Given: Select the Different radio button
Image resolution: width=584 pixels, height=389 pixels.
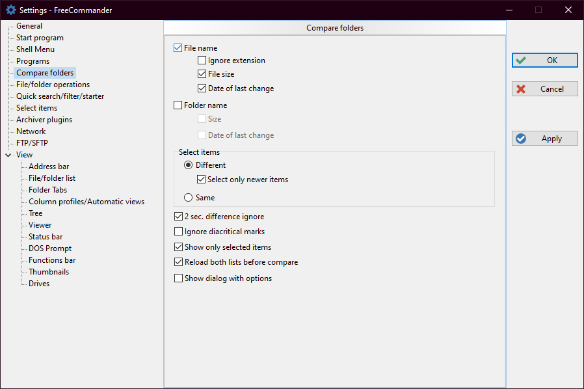Looking at the screenshot, I should point(189,165).
